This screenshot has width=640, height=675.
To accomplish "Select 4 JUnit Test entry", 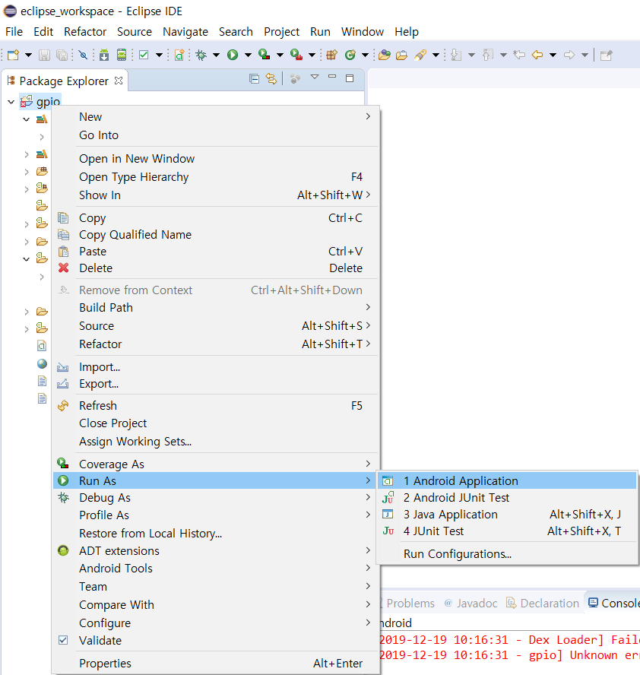I will click(x=507, y=531).
